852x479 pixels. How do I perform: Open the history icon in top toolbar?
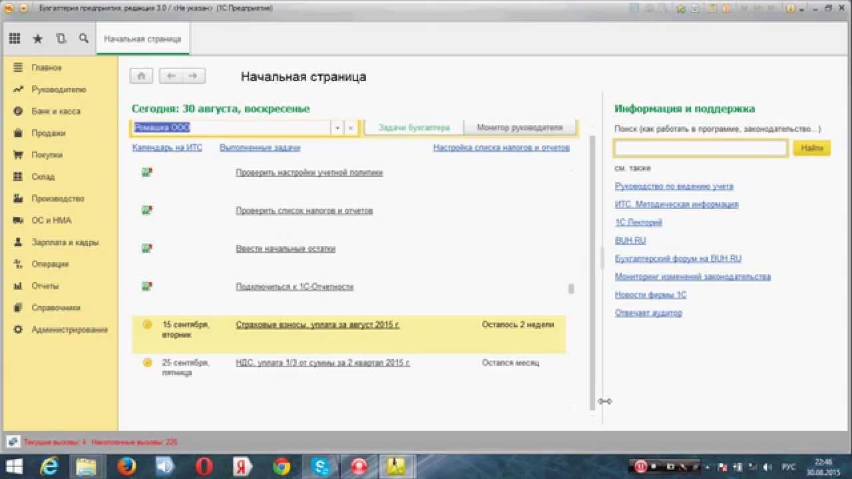61,39
